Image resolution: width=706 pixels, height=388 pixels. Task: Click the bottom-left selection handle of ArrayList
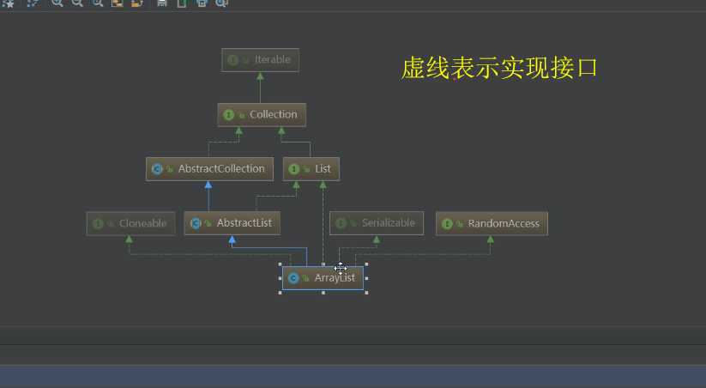point(280,293)
